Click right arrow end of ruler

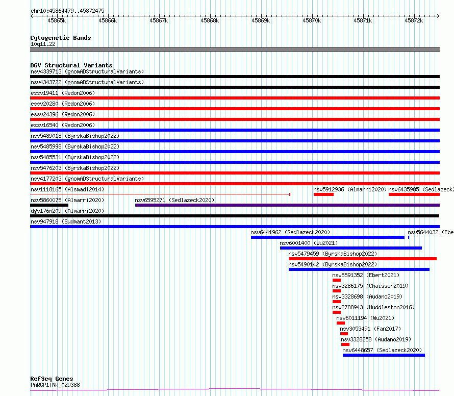tap(438, 16)
